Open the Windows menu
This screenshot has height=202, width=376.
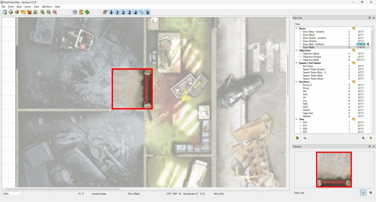(x=47, y=7)
